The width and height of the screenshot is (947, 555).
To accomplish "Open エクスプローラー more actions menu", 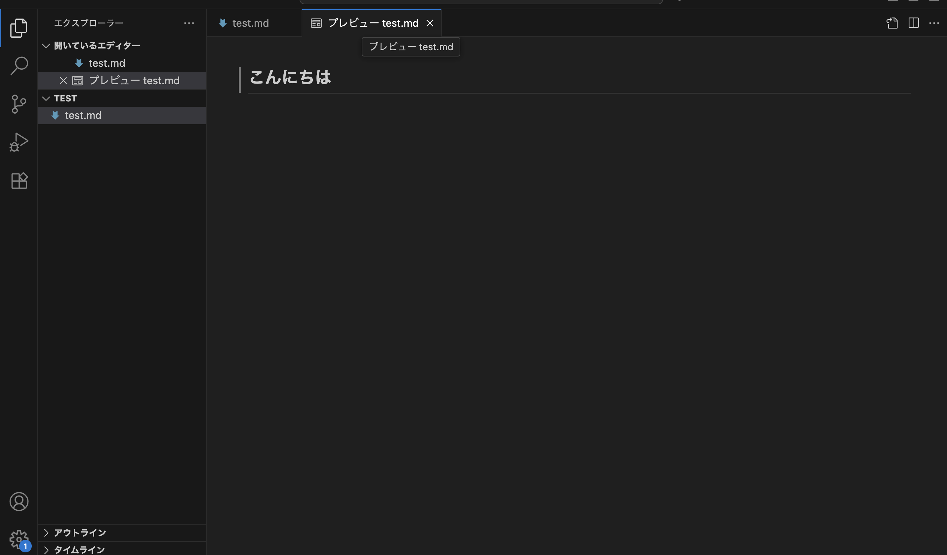I will (x=189, y=23).
